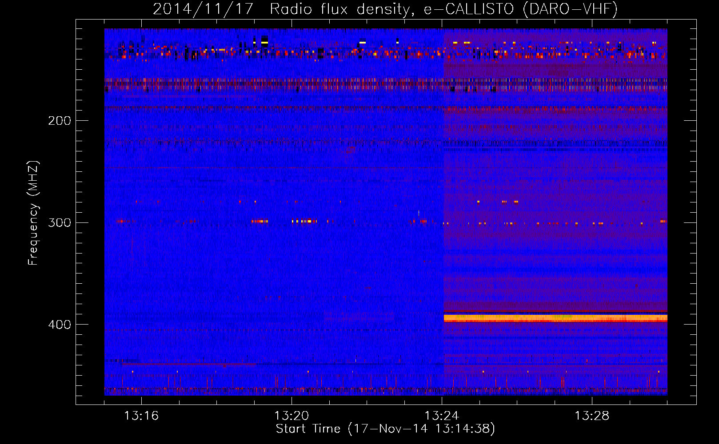Click the "200" frequency tick label
This screenshot has width=719, height=444.
pyautogui.click(x=60, y=121)
